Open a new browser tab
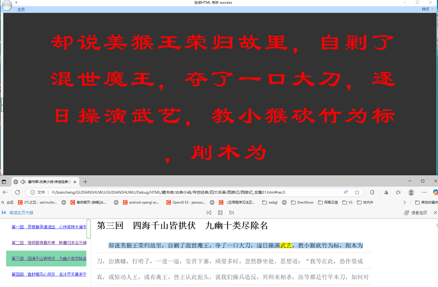 85,182
